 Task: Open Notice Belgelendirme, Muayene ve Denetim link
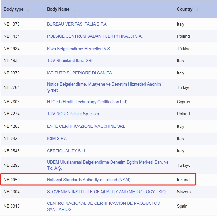click(104, 87)
